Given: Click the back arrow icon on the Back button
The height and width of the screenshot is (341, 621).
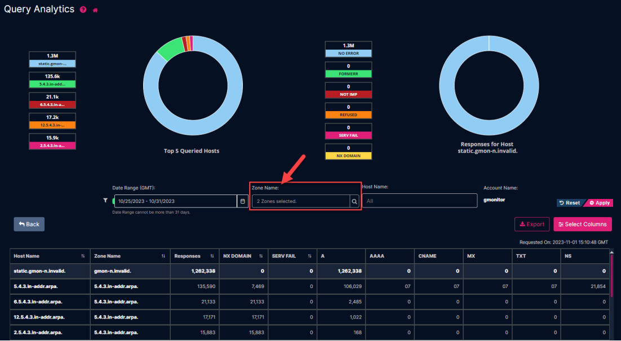Looking at the screenshot, I should pos(21,224).
